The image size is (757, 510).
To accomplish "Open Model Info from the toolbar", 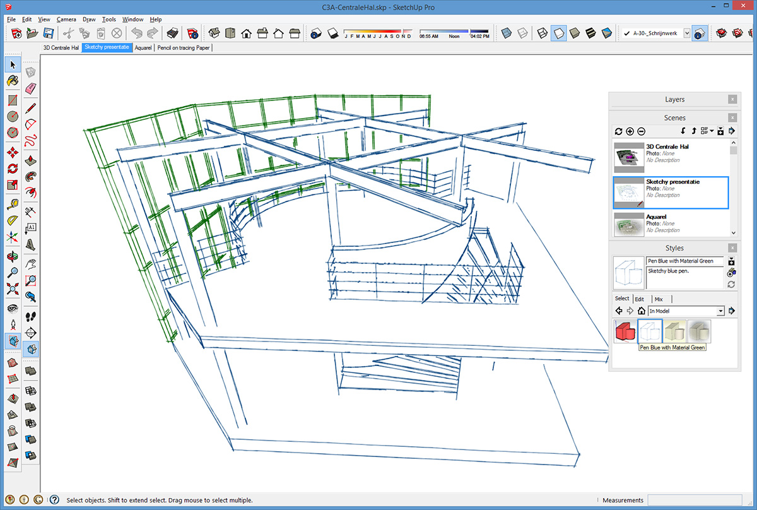I will click(x=193, y=33).
